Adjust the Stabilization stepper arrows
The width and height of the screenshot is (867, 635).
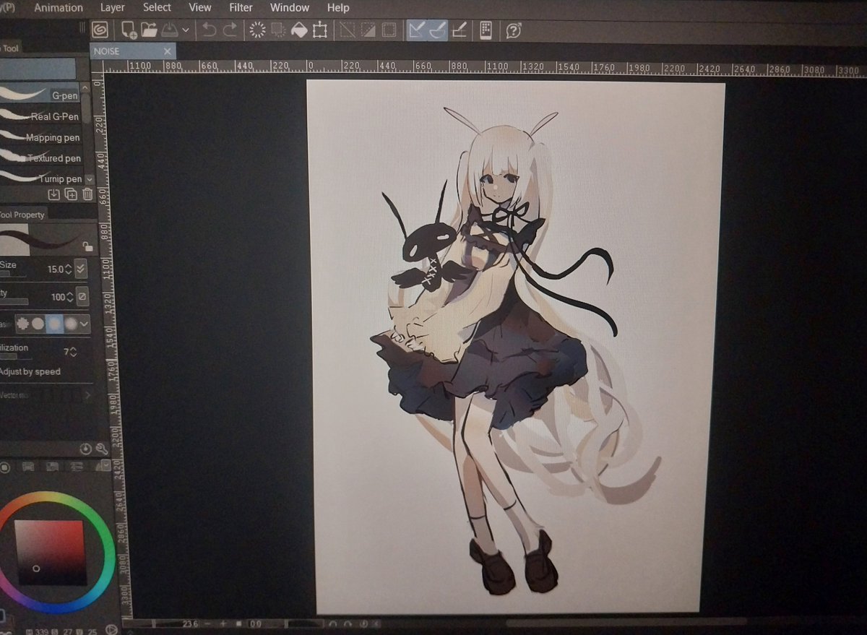point(74,353)
